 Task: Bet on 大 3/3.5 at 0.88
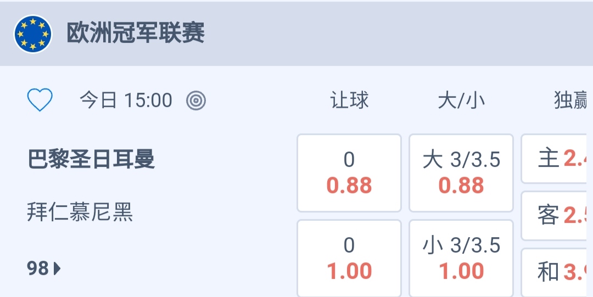(x=461, y=173)
